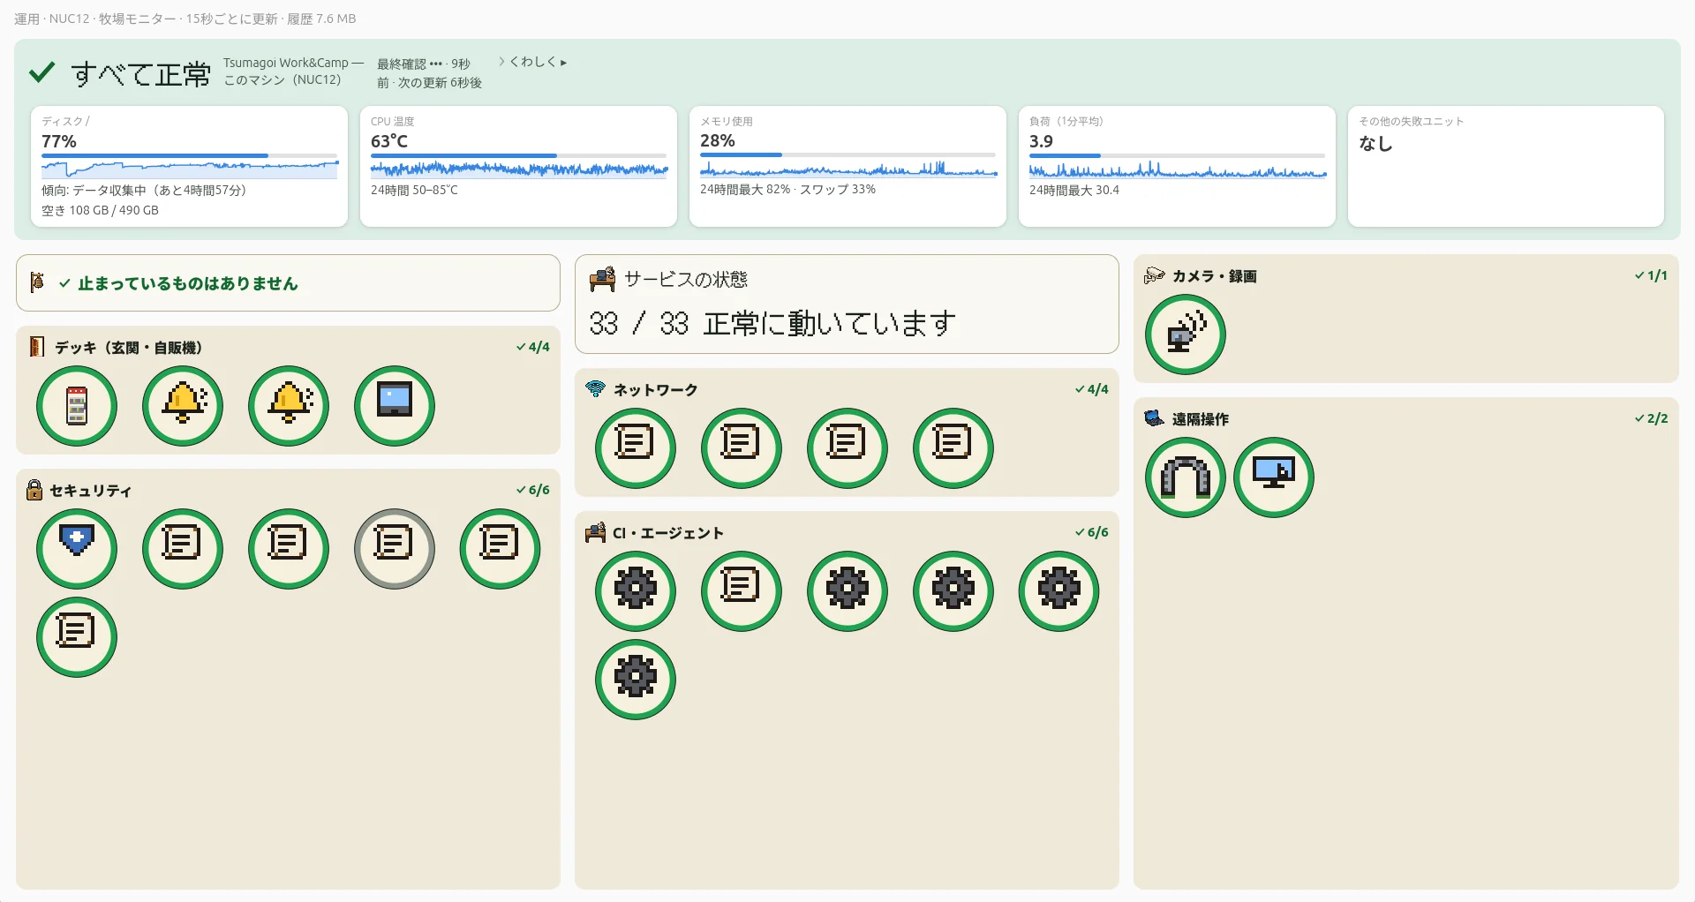The width and height of the screenshot is (1695, 902).
Task: Click the second bell icon in デッキ
Action: pos(289,406)
